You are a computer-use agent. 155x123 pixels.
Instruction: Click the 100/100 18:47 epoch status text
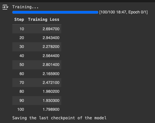[x=123, y=12]
